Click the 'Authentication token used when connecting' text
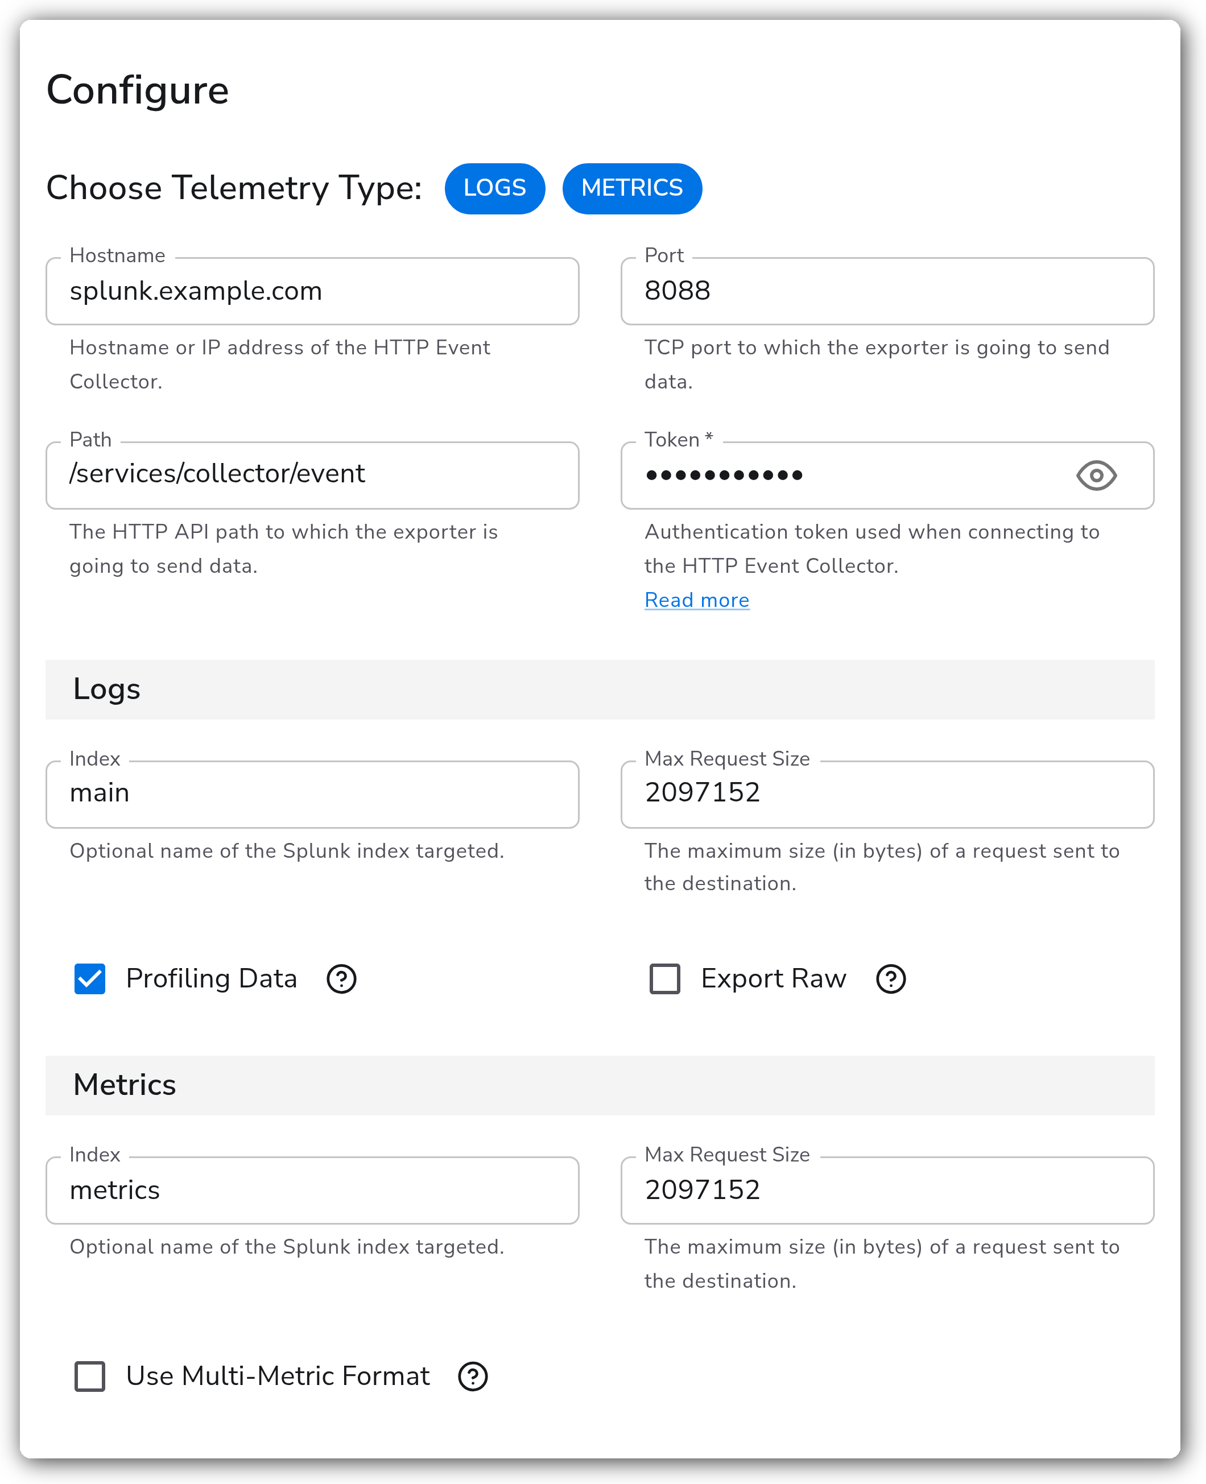 pos(872,548)
